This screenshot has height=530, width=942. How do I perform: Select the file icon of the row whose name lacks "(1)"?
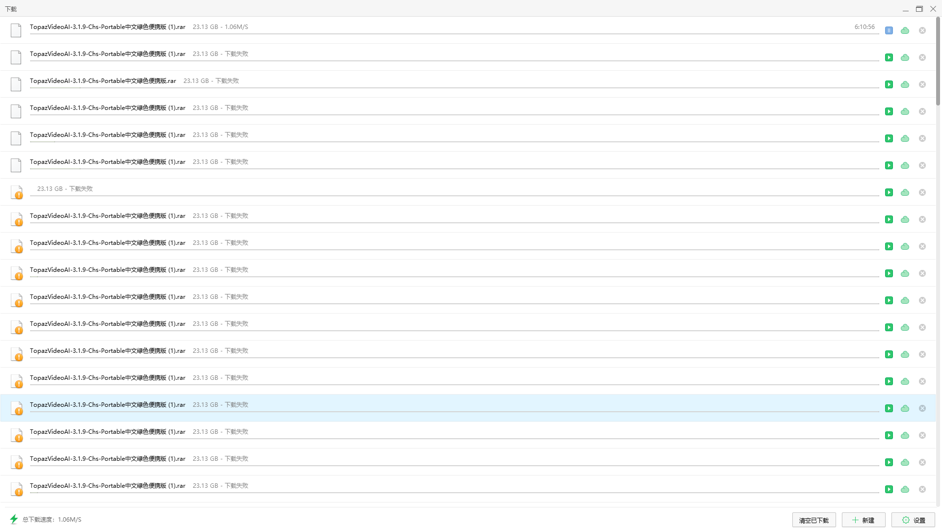pos(16,84)
